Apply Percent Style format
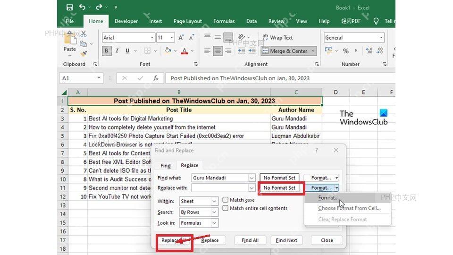 (x=345, y=51)
